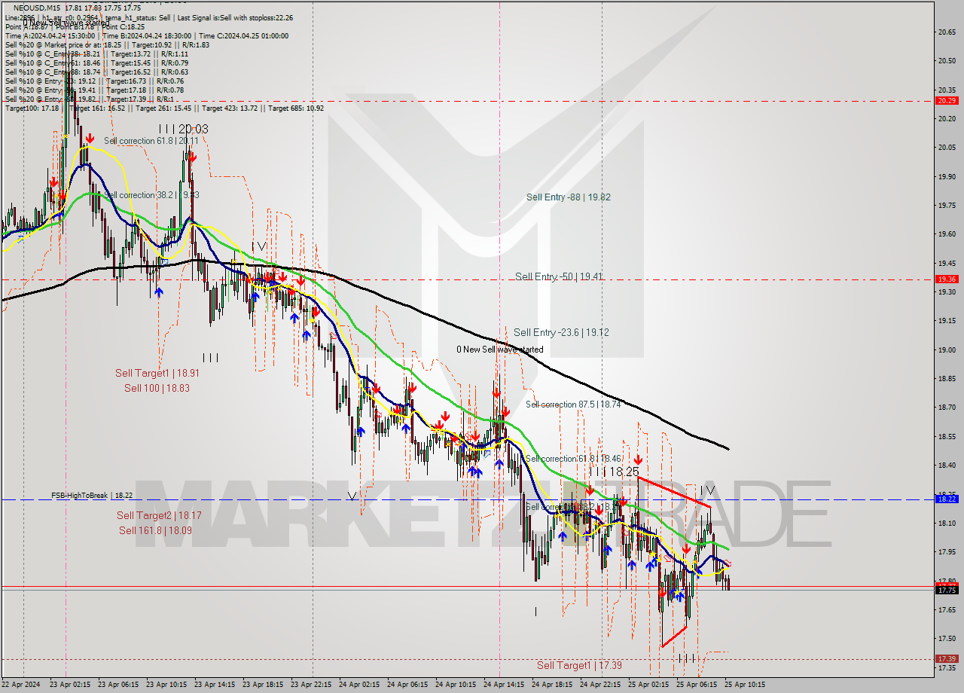Image resolution: width=964 pixels, height=693 pixels.
Task: Select the 'Sell correction 87.5 | 18.74' label
Action: 573,405
